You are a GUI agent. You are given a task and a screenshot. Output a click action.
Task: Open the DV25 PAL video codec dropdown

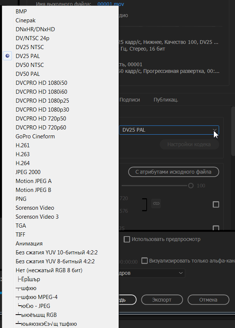tap(169, 130)
